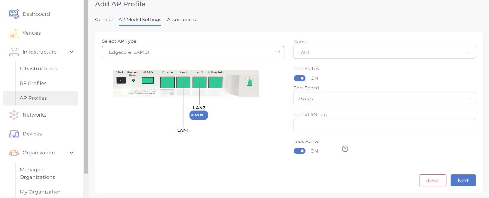This screenshot has width=489, height=198.
Task: Open the Associations tab
Action: (x=181, y=20)
